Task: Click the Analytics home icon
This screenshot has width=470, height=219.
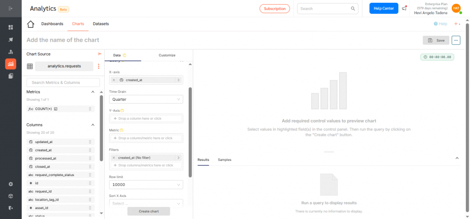Action: pos(31,24)
